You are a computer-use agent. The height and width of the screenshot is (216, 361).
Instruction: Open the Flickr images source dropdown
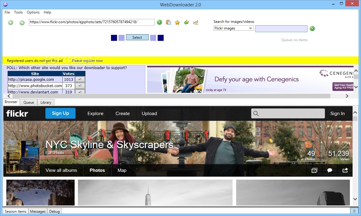pyautogui.click(x=234, y=28)
